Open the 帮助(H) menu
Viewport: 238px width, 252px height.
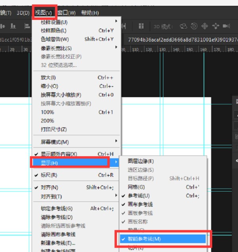tap(90, 13)
